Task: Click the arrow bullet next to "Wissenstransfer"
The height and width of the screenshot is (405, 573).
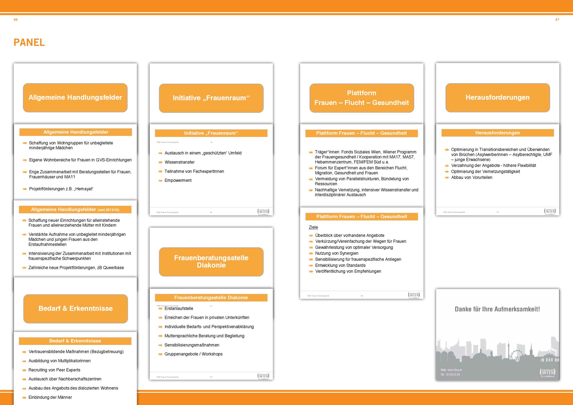Action: coord(160,162)
